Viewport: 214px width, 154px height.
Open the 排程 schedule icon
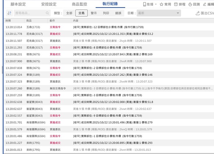(176, 4)
